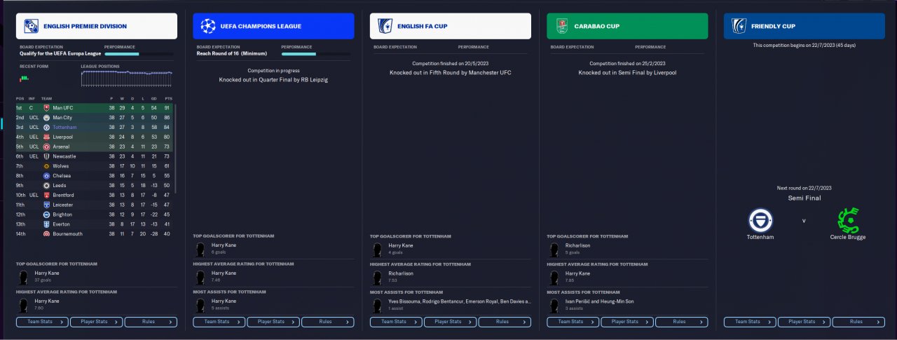
Task: Click Champions League performance progress bar
Action: tap(315, 53)
